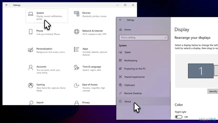Click the Clipboard sidebar icon

pyautogui.click(x=120, y=85)
